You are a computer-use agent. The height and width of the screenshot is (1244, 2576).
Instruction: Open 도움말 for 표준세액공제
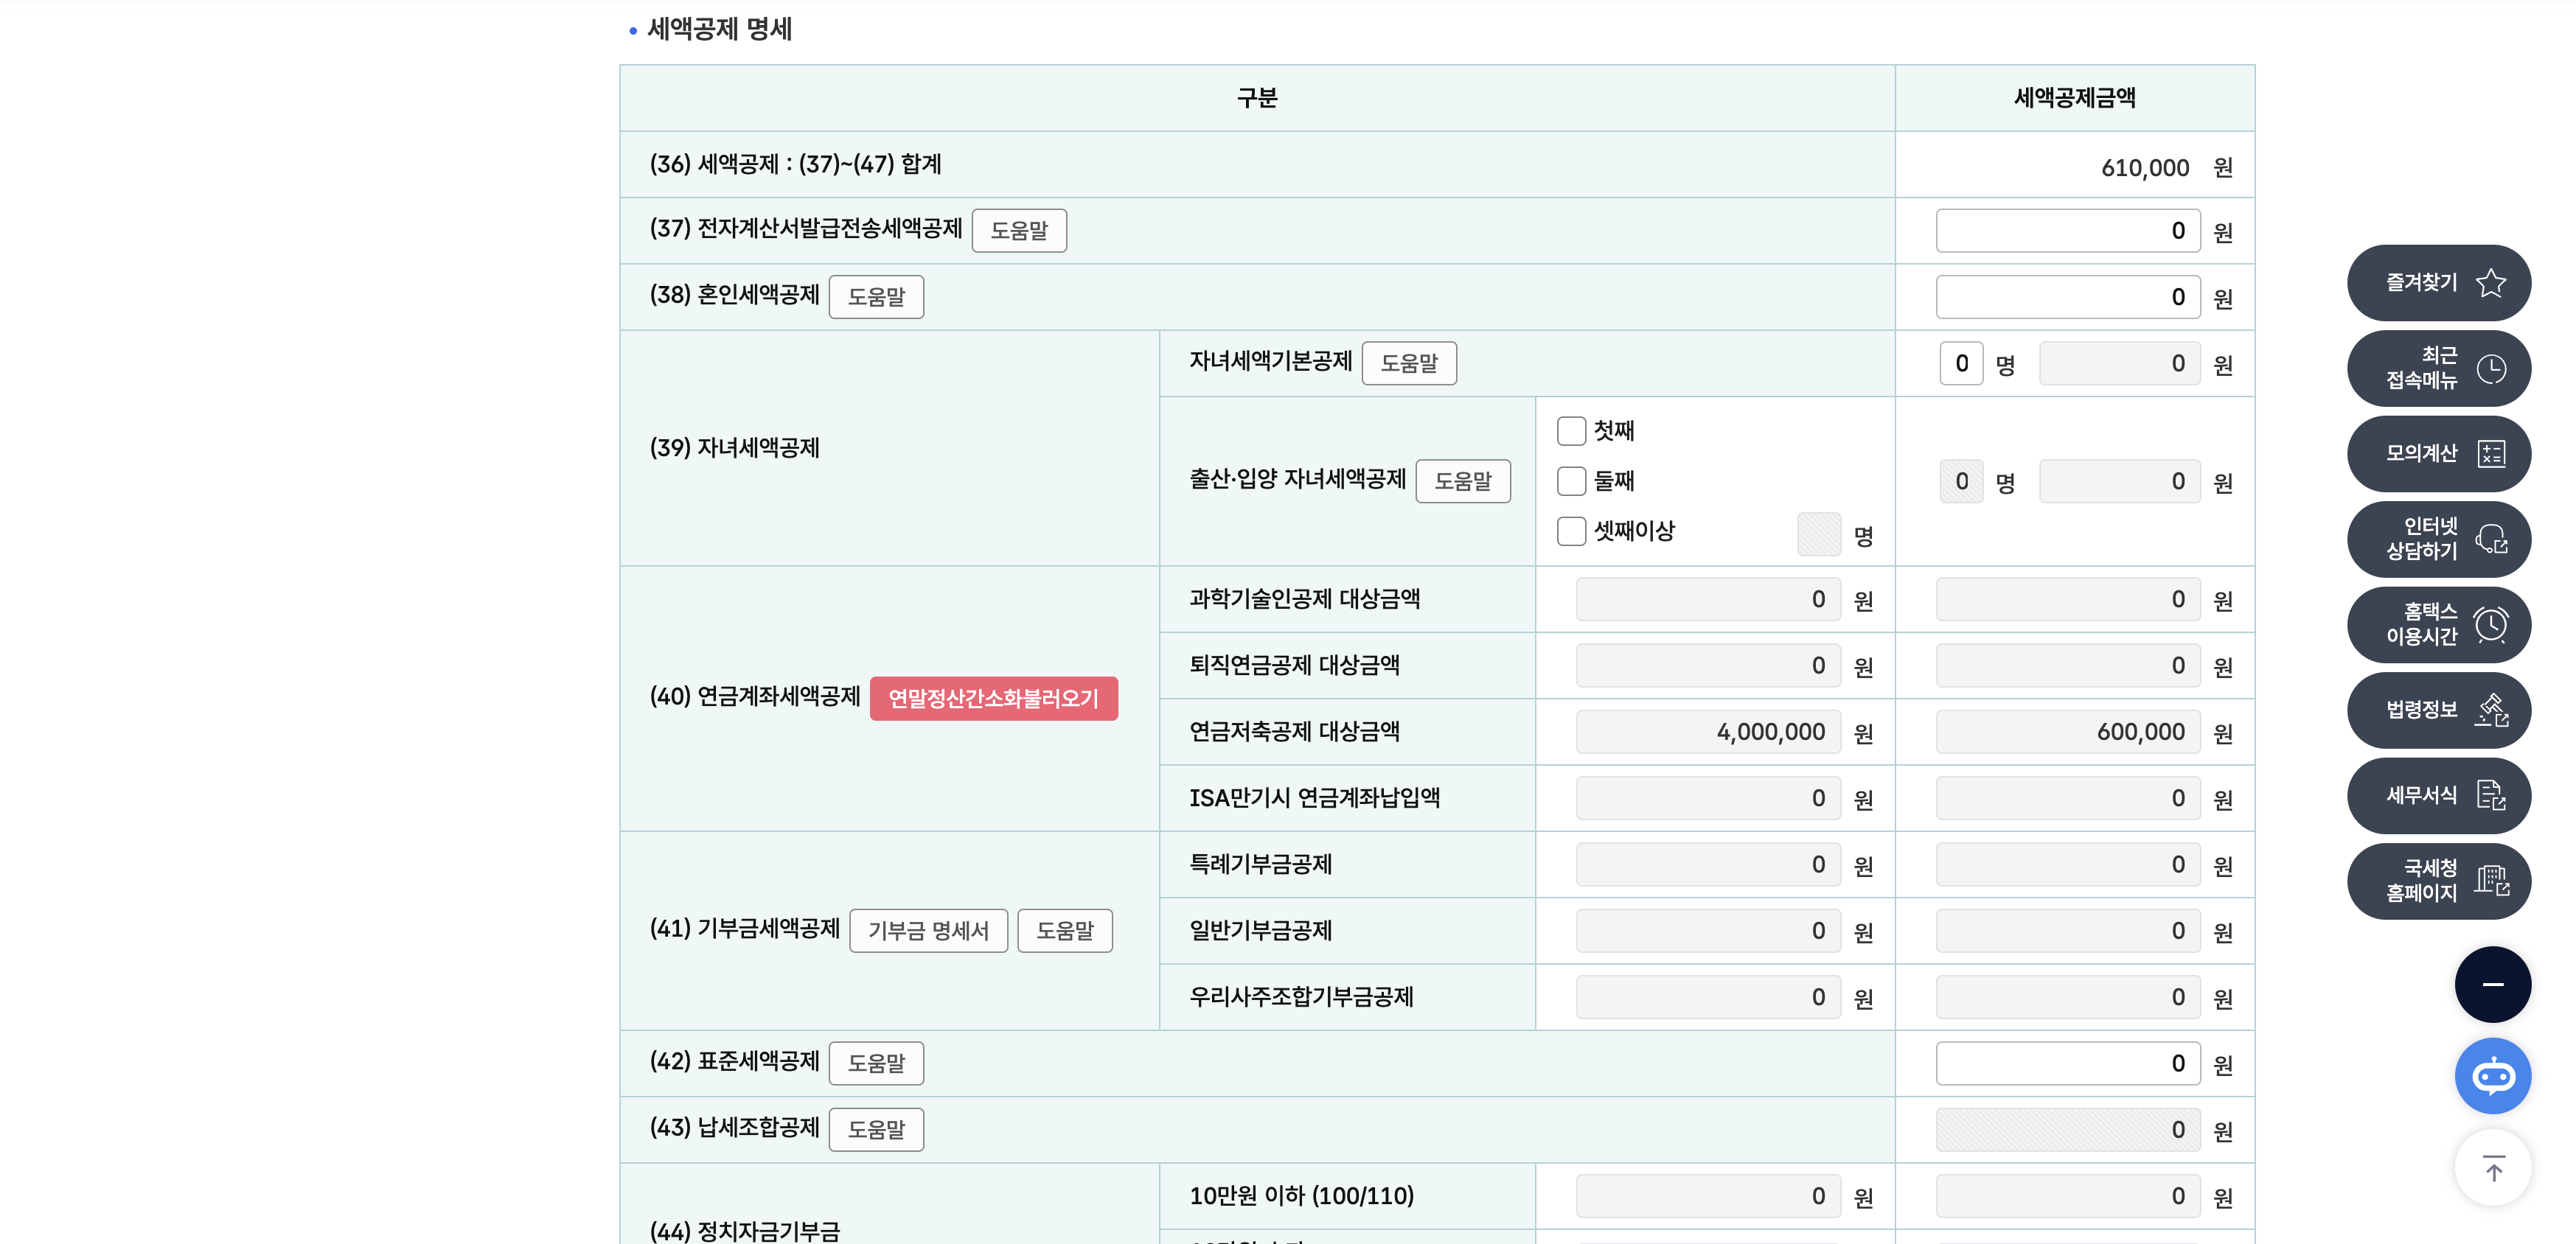tap(876, 1063)
